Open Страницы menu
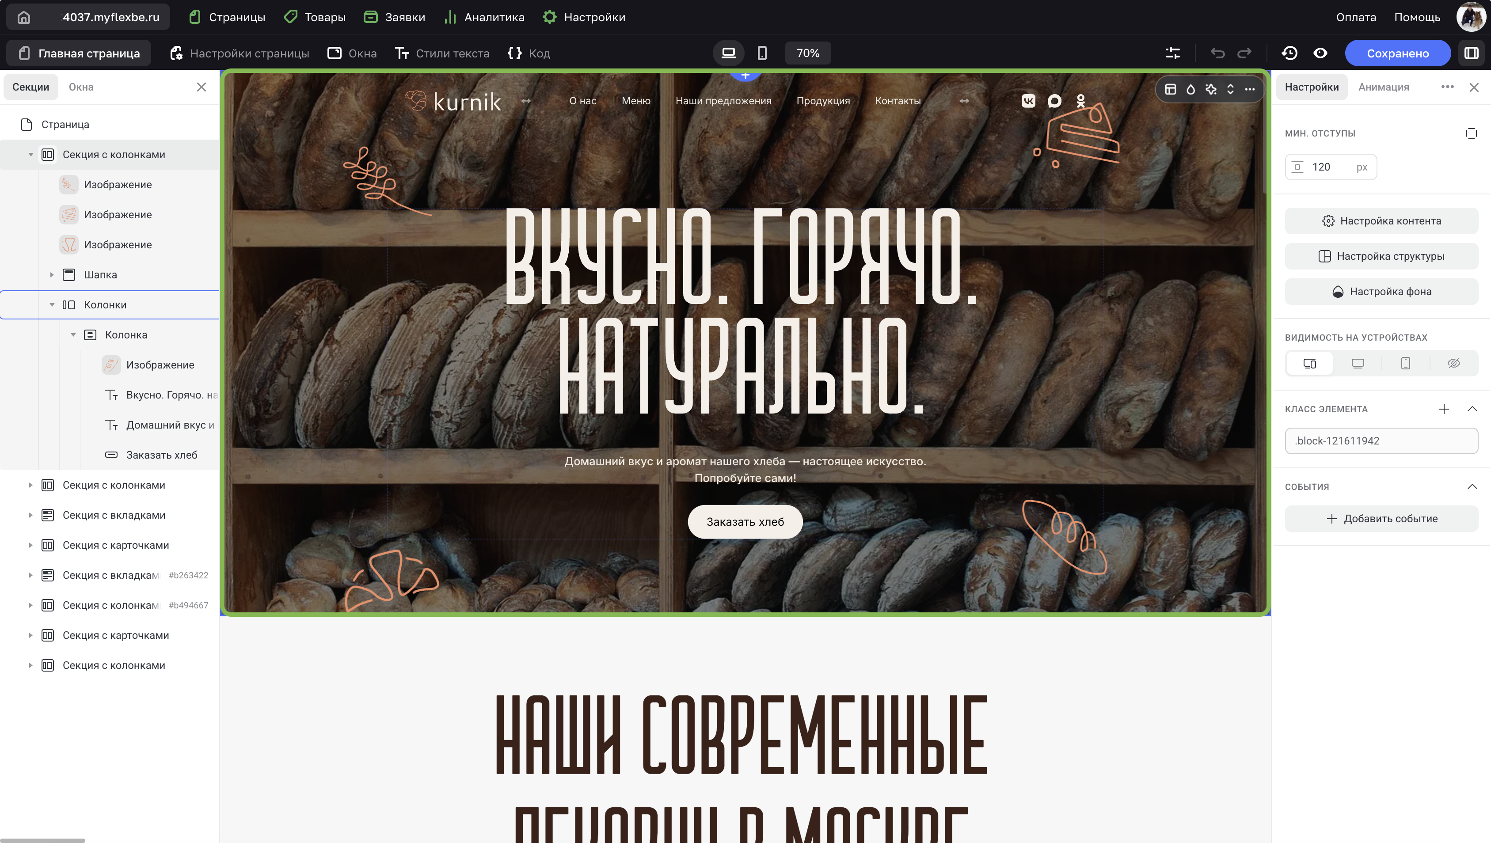This screenshot has height=843, width=1491. coord(227,17)
